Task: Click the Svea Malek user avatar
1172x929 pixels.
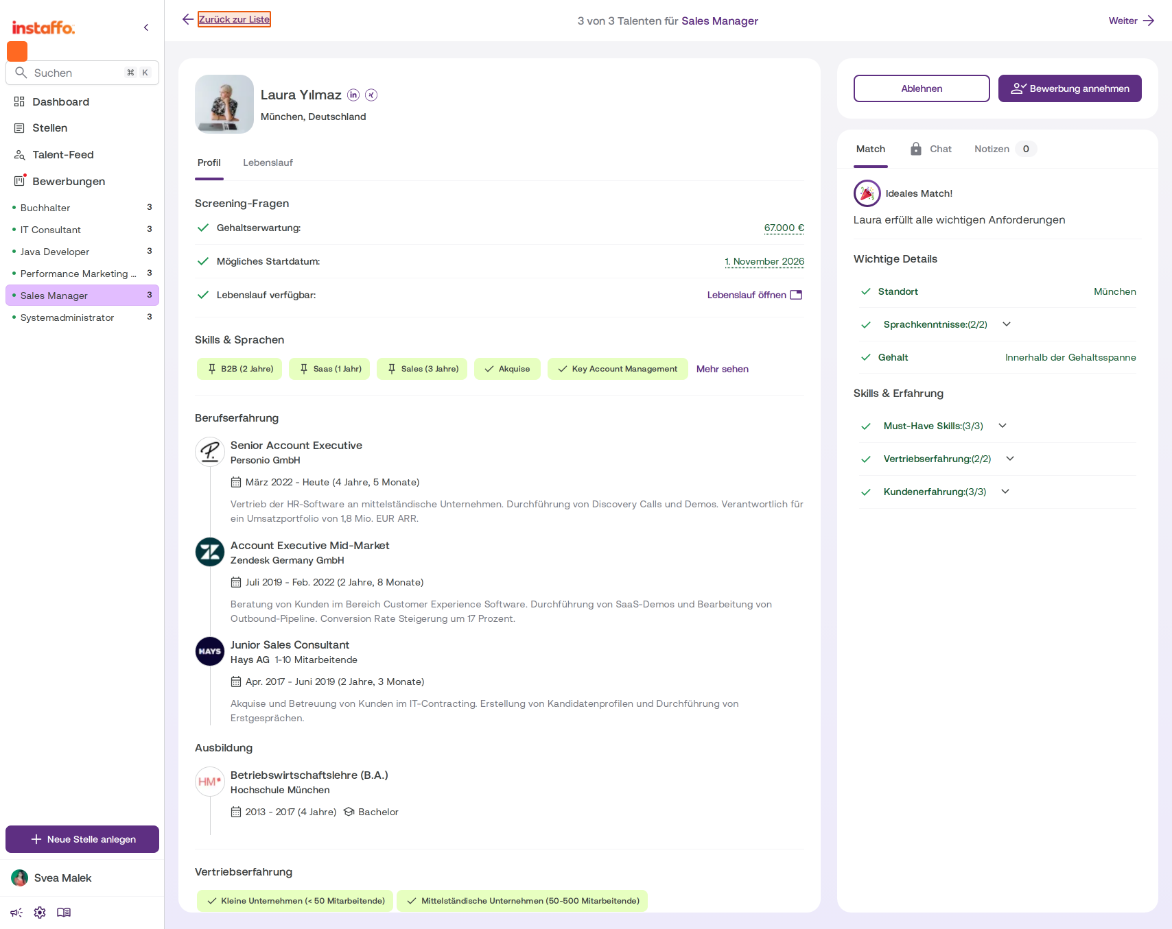Action: pos(20,878)
